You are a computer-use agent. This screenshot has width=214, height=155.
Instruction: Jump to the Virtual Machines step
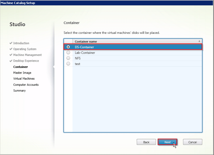24,79
